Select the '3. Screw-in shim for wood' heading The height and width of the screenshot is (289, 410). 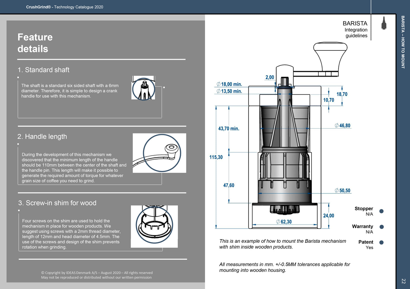click(57, 203)
